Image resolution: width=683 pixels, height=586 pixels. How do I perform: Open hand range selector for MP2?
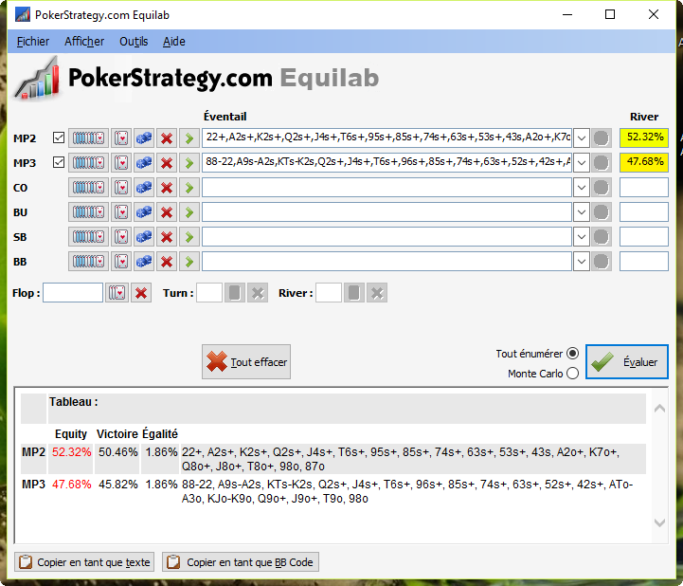tap(88, 138)
